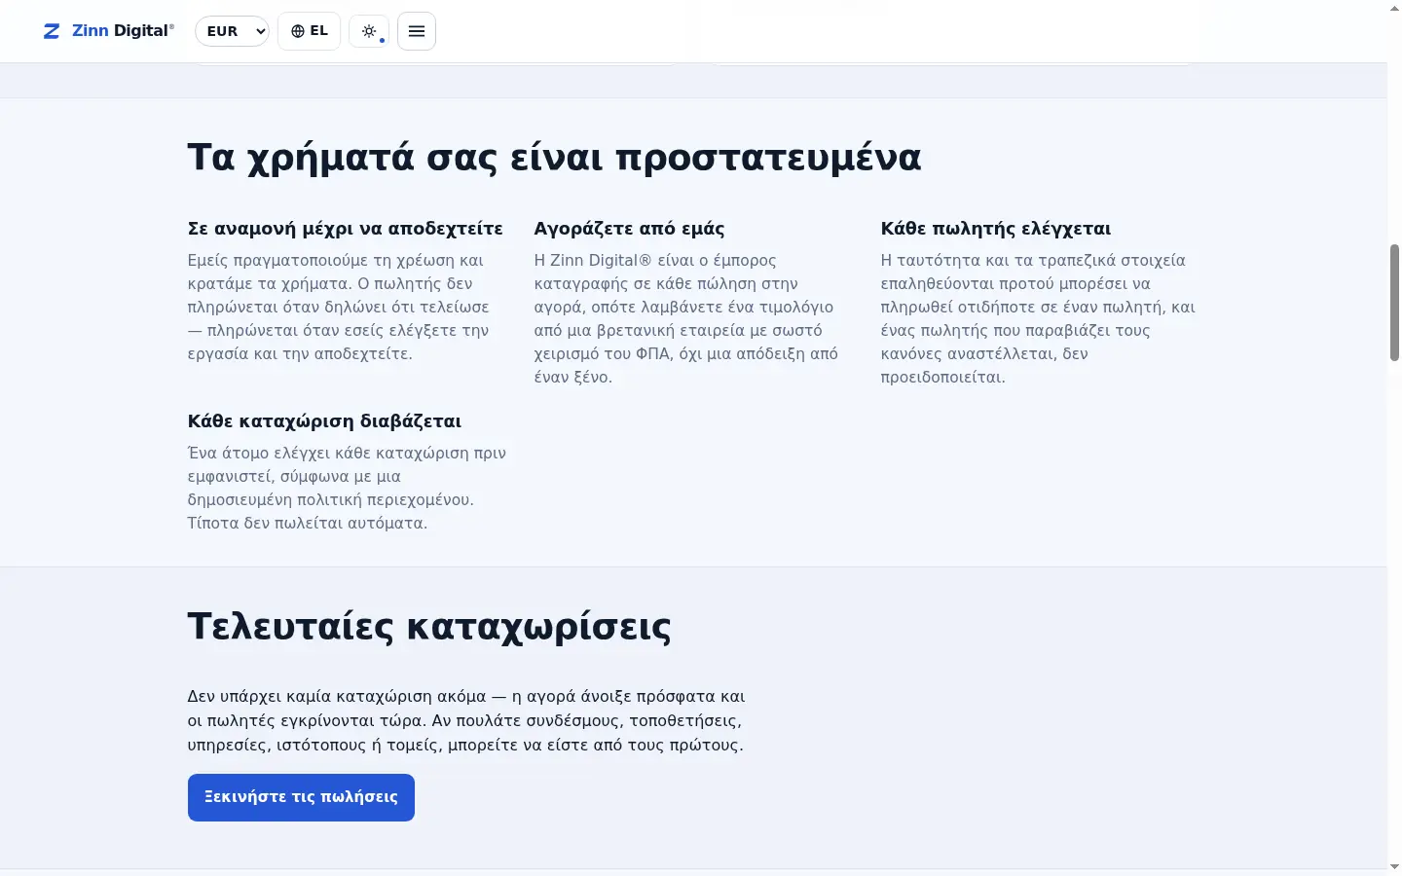1402x876 pixels.
Task: Click the heading Κάθε πωλητής ελέγχεται
Action: click(x=995, y=229)
